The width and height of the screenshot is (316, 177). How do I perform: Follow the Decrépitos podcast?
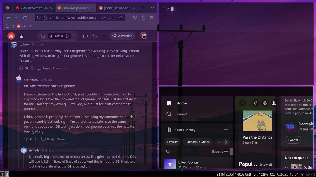point(293,140)
